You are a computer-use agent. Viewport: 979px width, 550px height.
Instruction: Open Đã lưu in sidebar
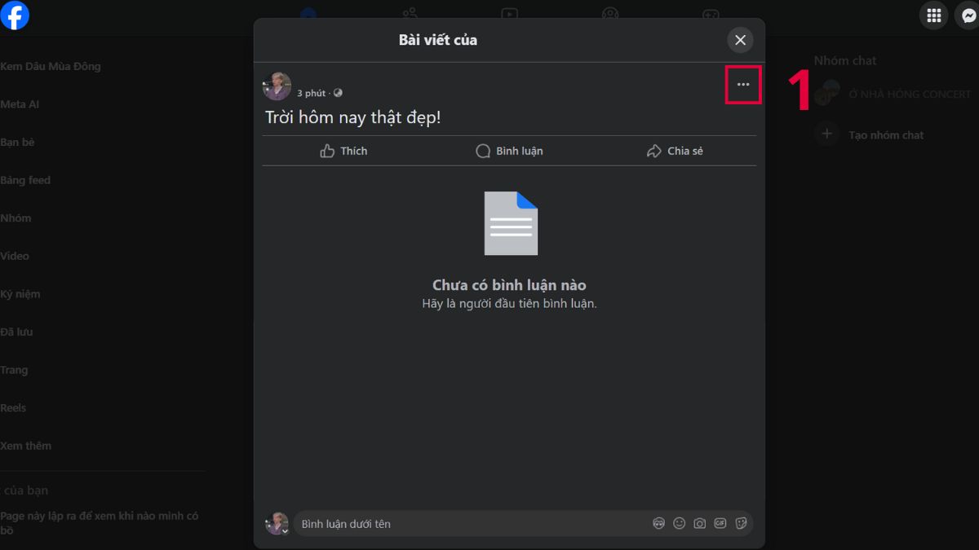pos(16,332)
